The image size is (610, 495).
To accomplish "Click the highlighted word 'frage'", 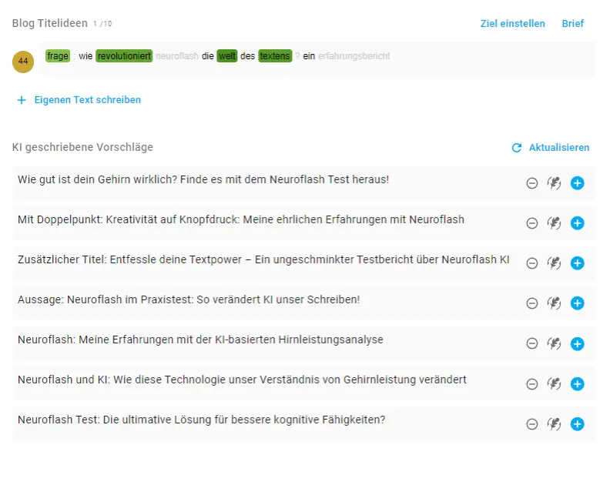I will pyautogui.click(x=58, y=56).
